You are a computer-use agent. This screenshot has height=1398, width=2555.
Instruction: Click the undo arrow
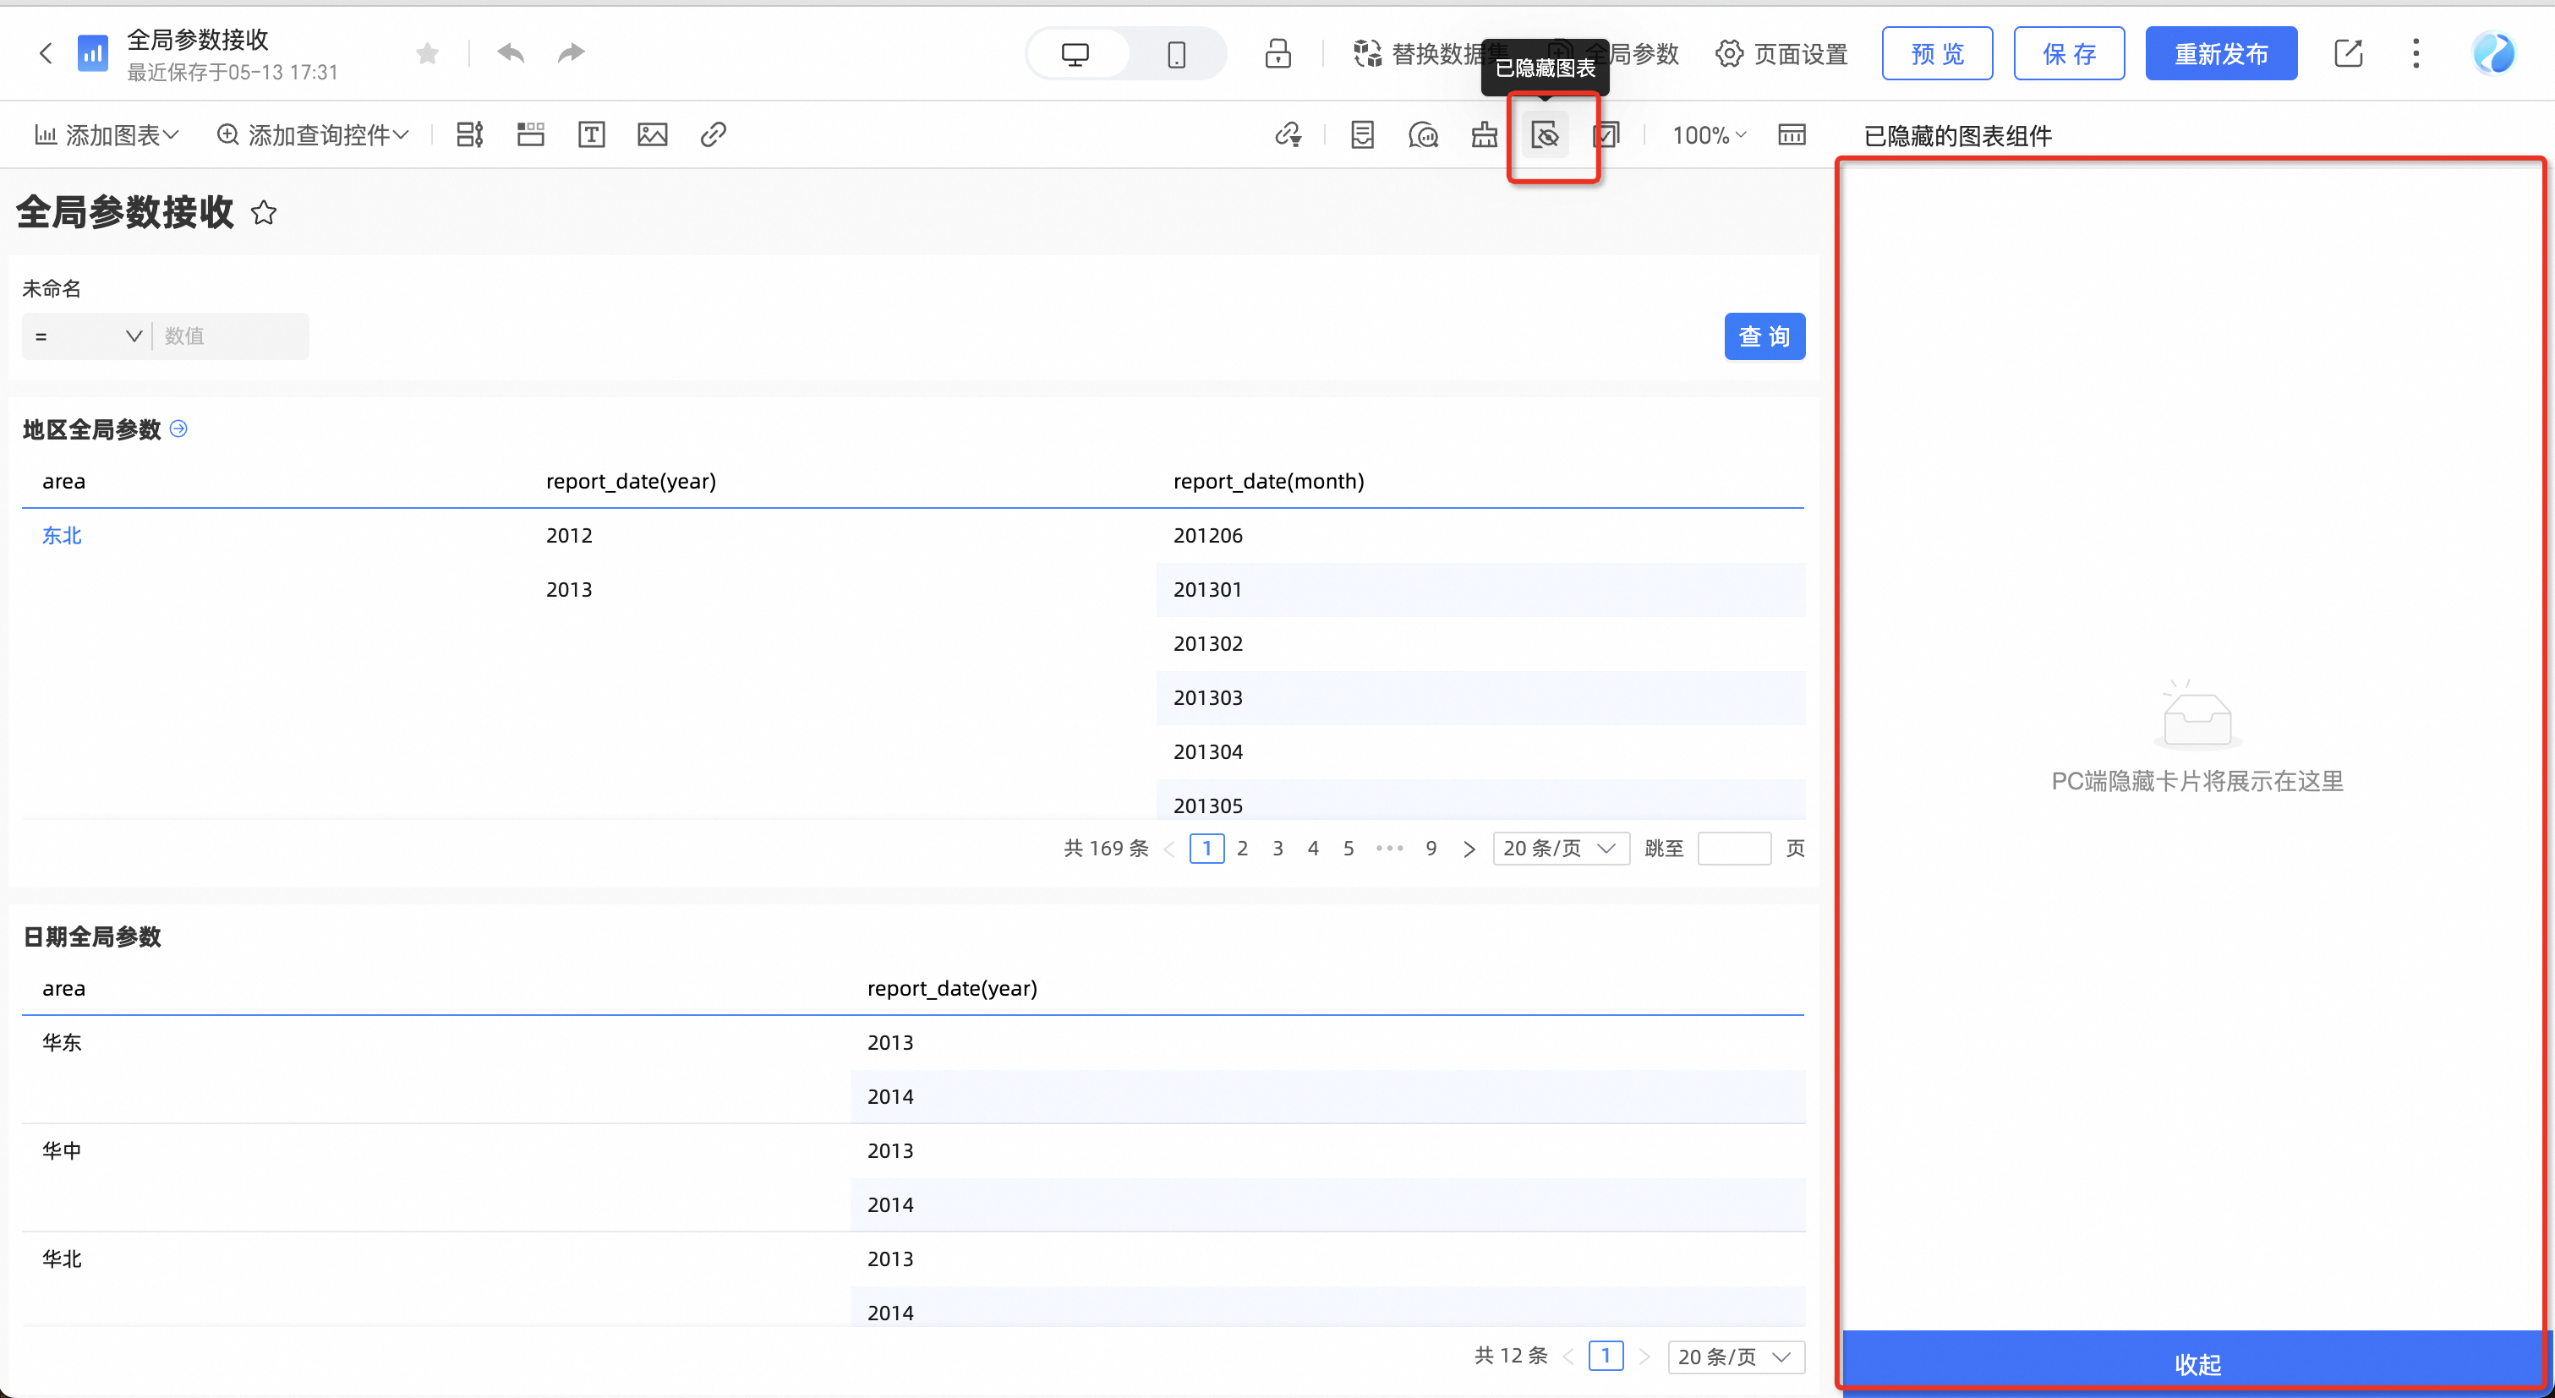pyautogui.click(x=511, y=52)
